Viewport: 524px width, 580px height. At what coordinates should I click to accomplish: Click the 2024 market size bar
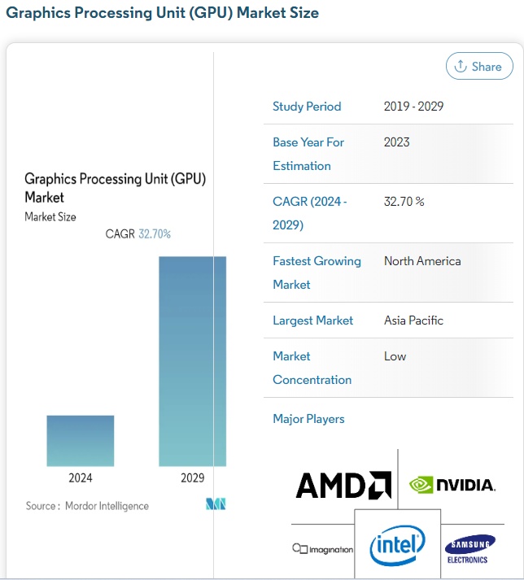pyautogui.click(x=81, y=439)
